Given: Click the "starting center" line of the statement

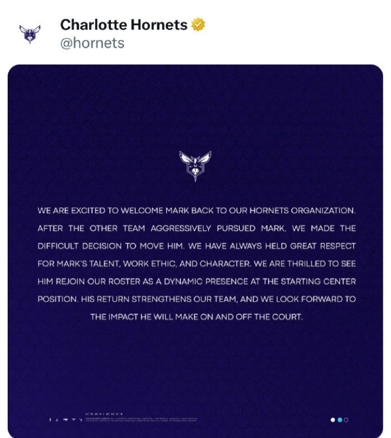Looking at the screenshot, I should (x=196, y=281).
